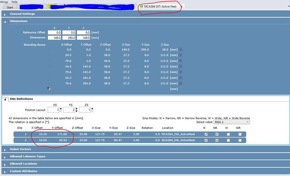Image resolution: width=290 pixels, height=176 pixels.
Task: Edit the Dimensions X value 149.0
Action: [54, 38]
